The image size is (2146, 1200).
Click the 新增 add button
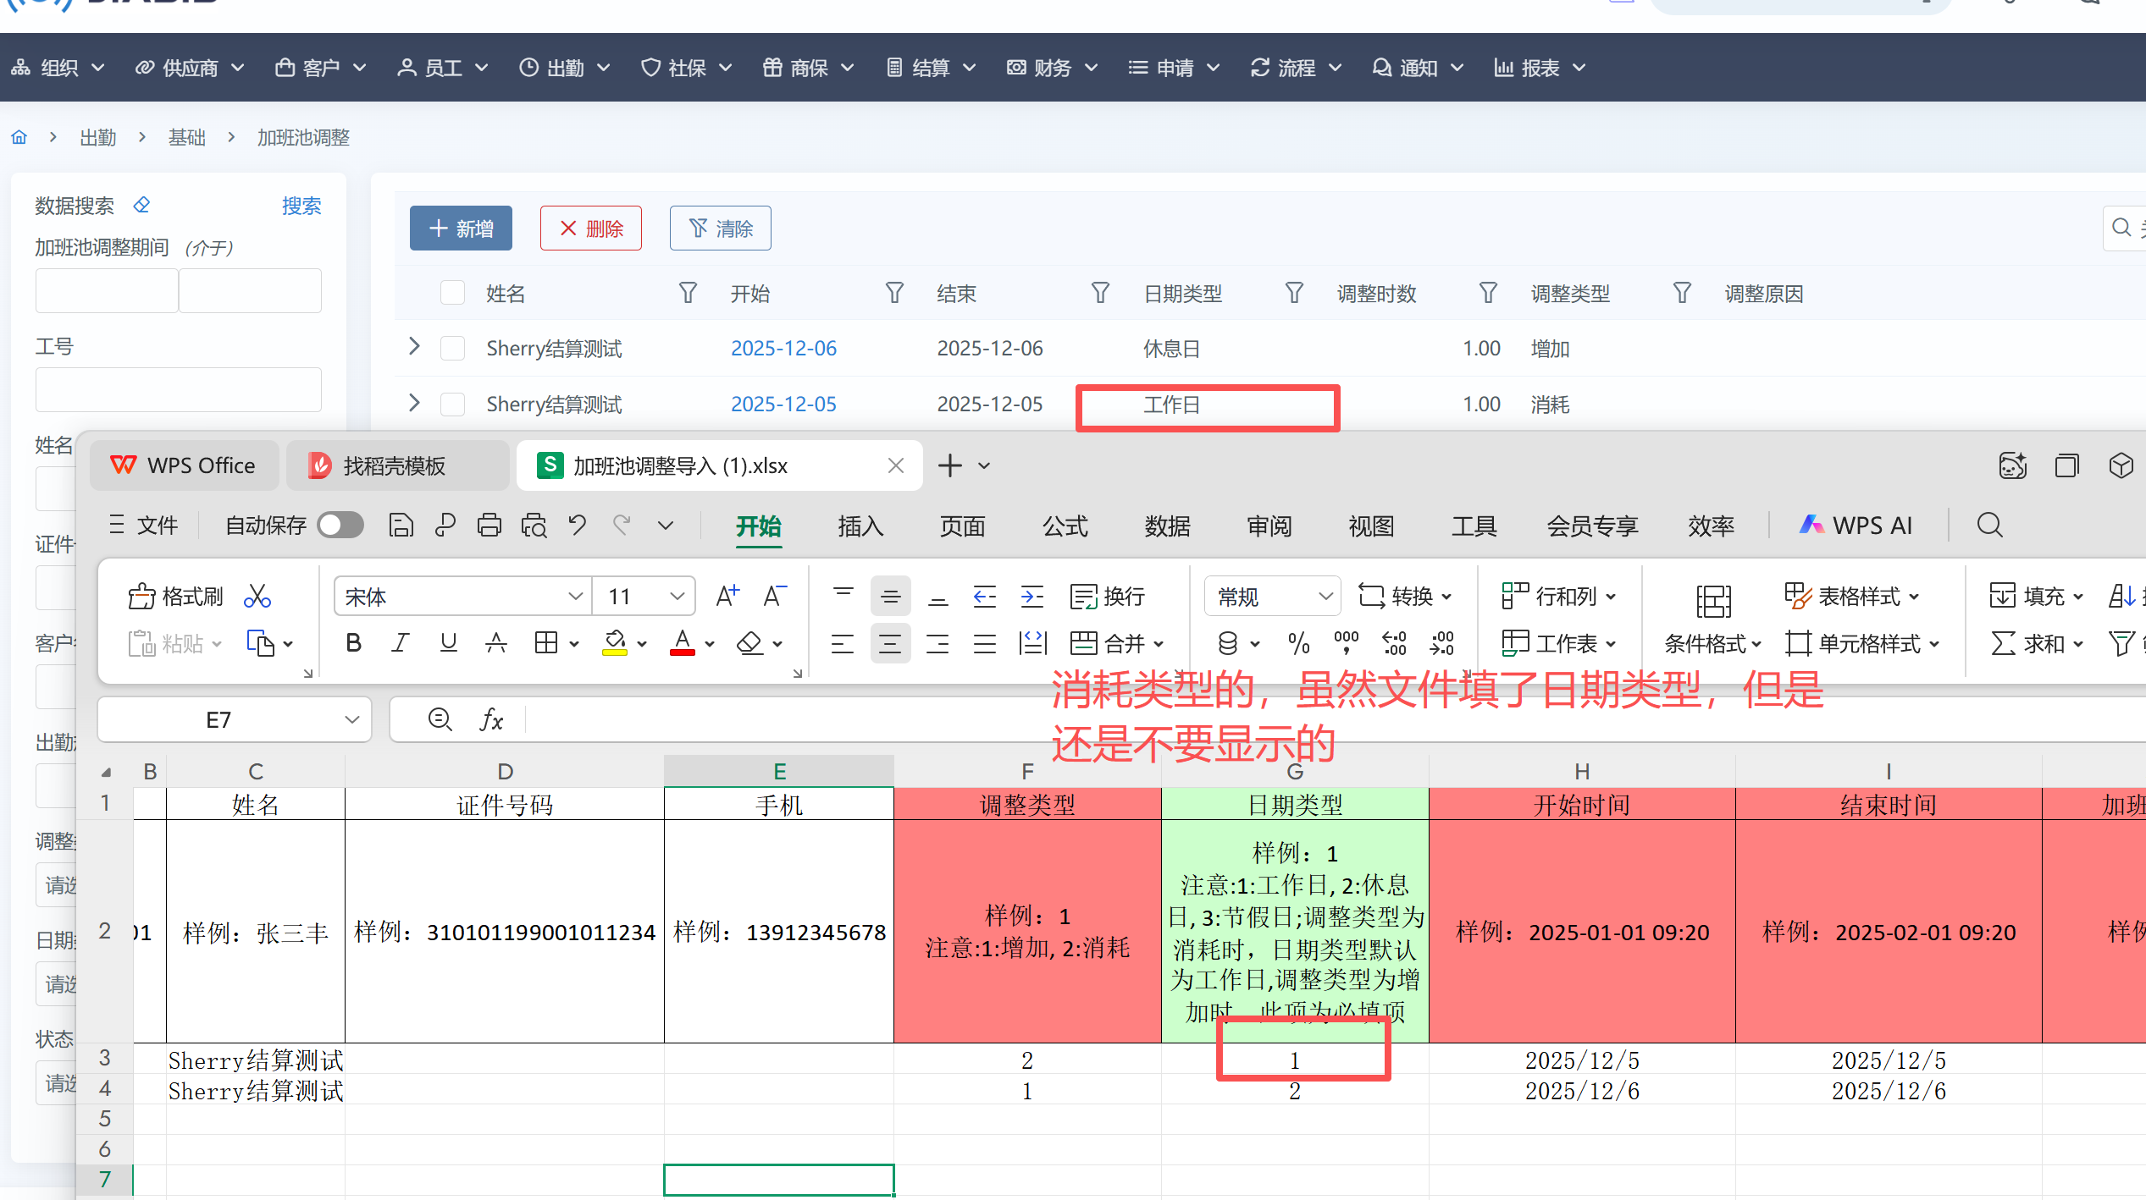pos(461,228)
